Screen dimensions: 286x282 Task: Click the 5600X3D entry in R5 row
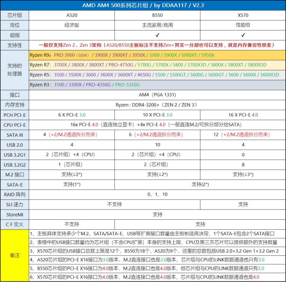[270, 75]
